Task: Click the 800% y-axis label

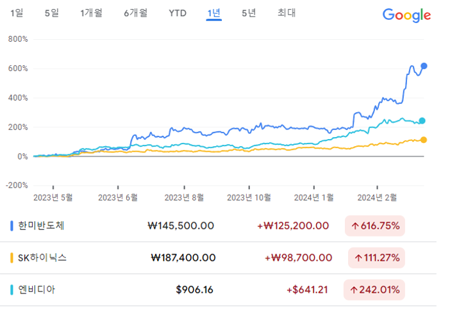Action: point(18,39)
